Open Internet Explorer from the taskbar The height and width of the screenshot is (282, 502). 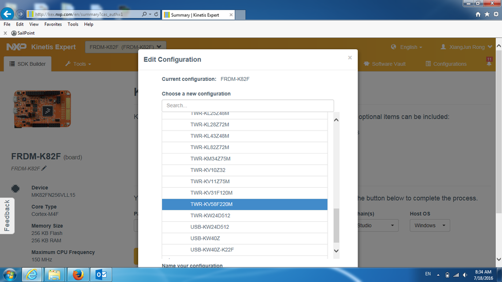[31, 274]
